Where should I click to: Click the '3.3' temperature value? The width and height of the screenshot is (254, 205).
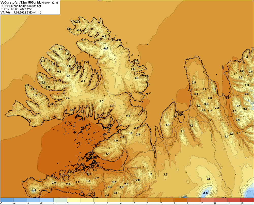tap(165, 174)
